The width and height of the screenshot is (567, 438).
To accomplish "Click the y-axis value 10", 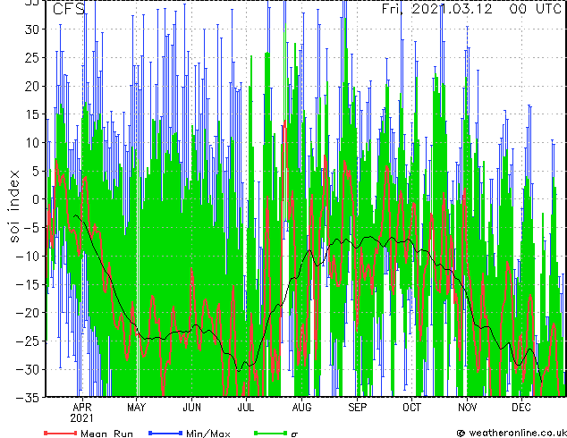I will [32, 143].
